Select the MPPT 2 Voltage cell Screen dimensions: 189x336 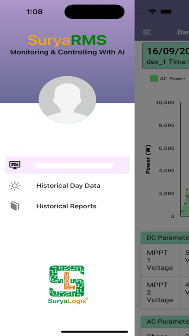pyautogui.click(x=160, y=292)
